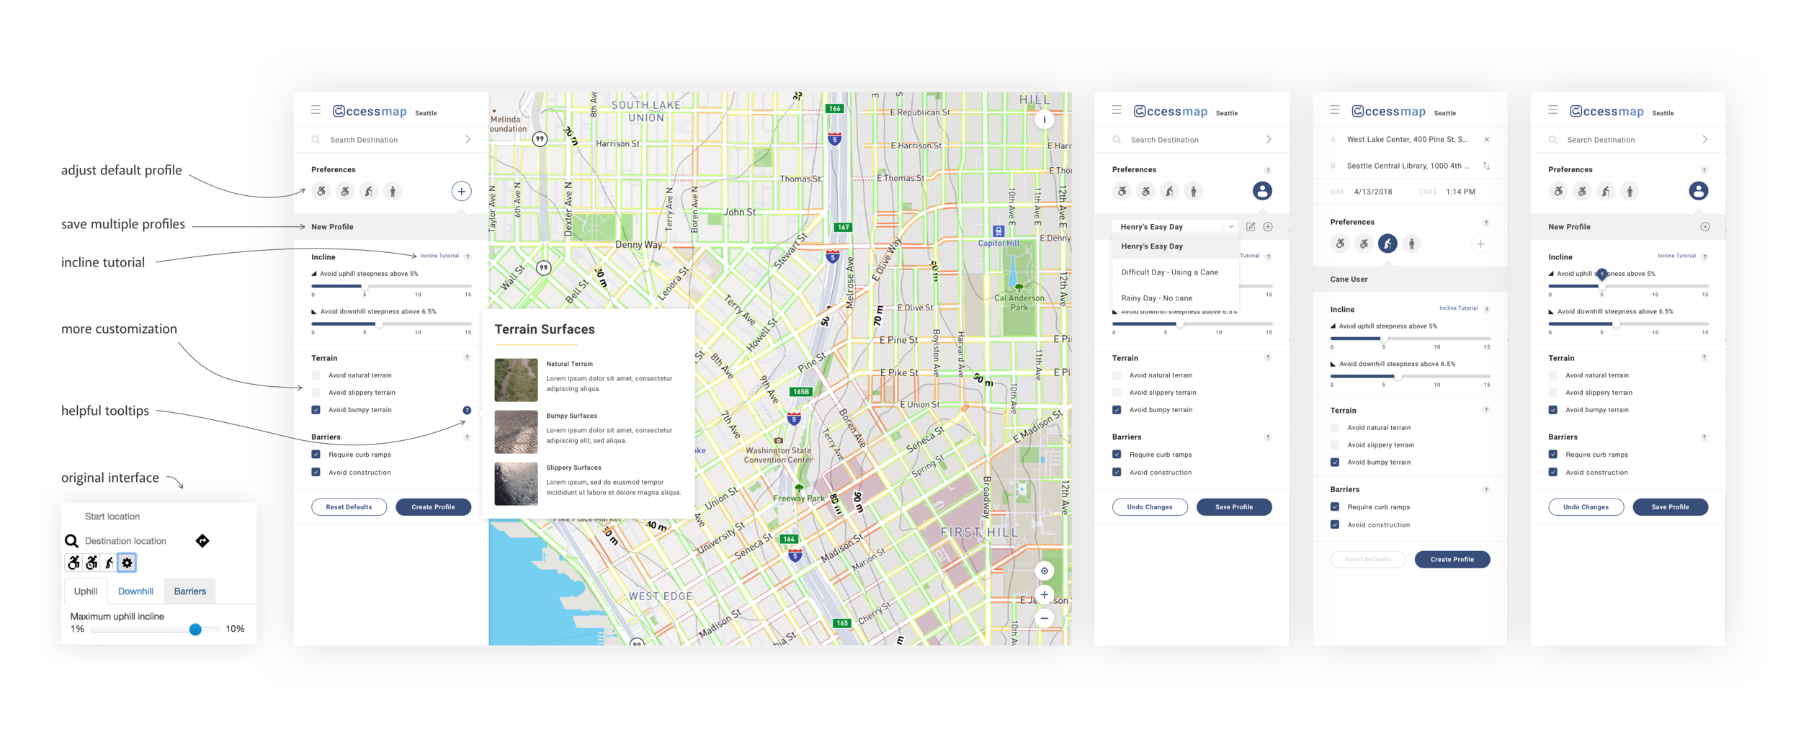Click Seattle Central Library destination field
Image resolution: width=1801 pixels, height=737 pixels.
[1408, 166]
